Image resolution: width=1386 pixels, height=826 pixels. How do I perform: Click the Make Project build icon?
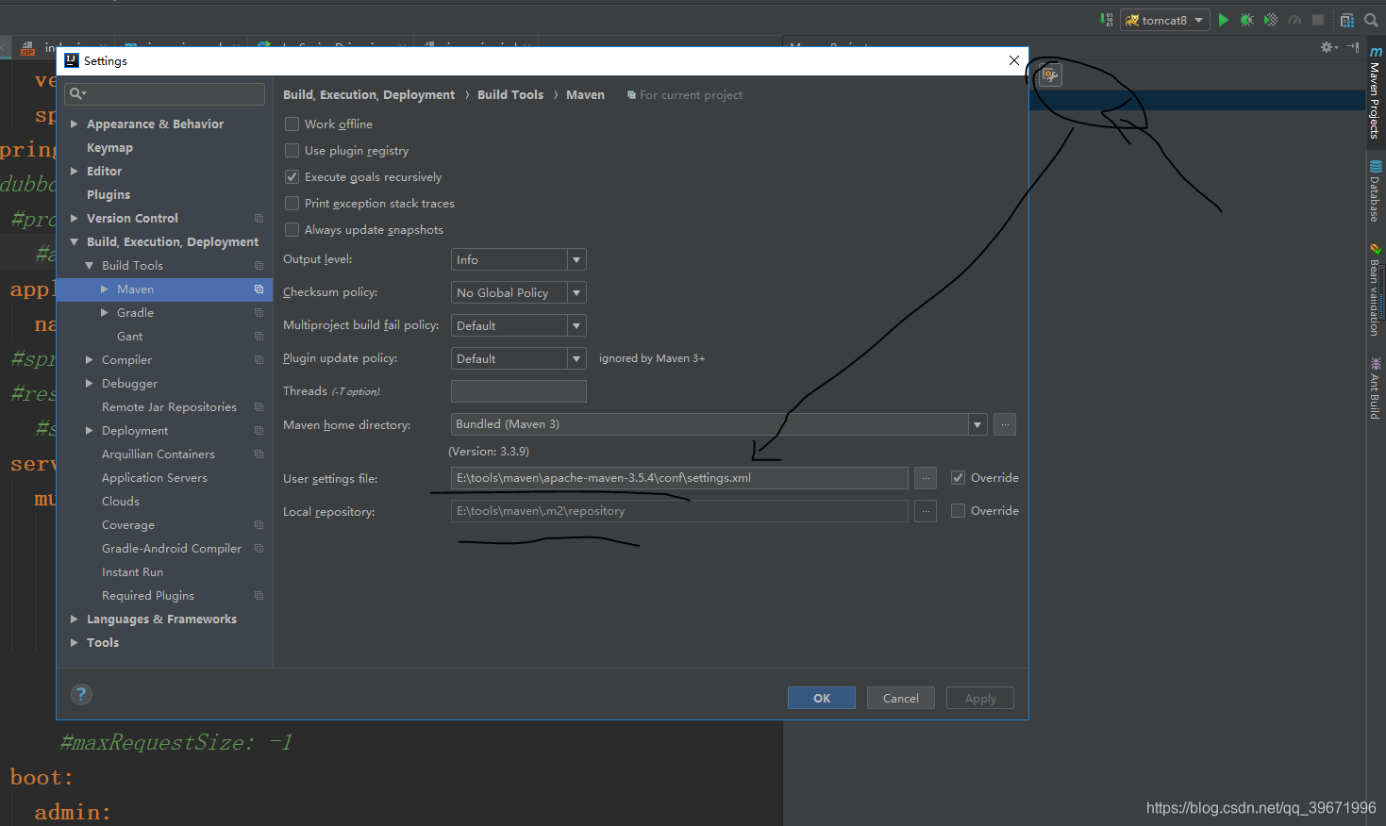(1107, 20)
